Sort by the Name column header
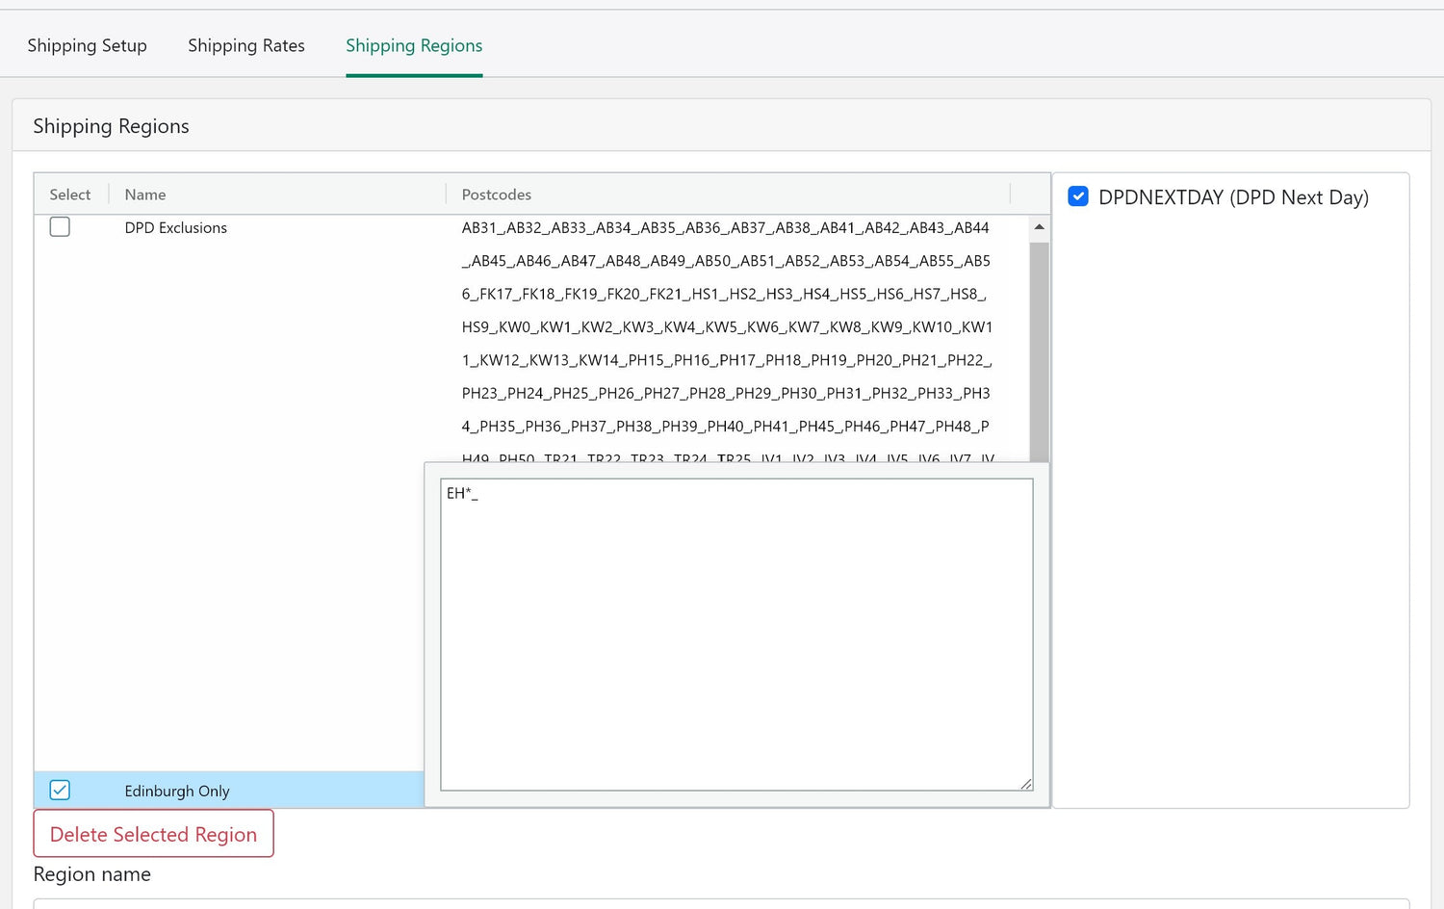Image resolution: width=1444 pixels, height=909 pixels. point(145,195)
